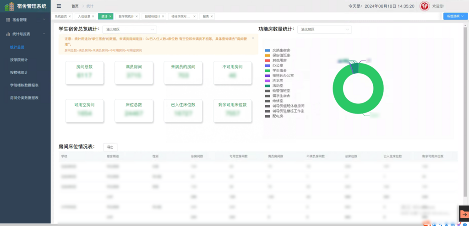Viewport: 469px width, 226px height.
Task: Switch to the 按学院统计 tab
Action: pyautogui.click(x=127, y=16)
